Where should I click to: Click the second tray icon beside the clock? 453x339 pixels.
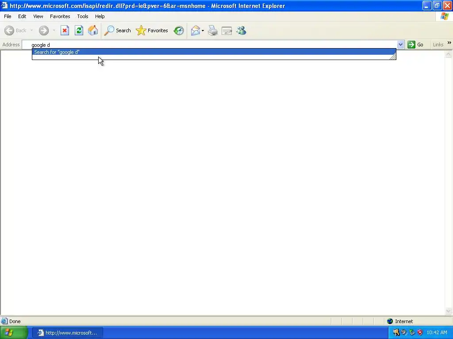point(404,333)
